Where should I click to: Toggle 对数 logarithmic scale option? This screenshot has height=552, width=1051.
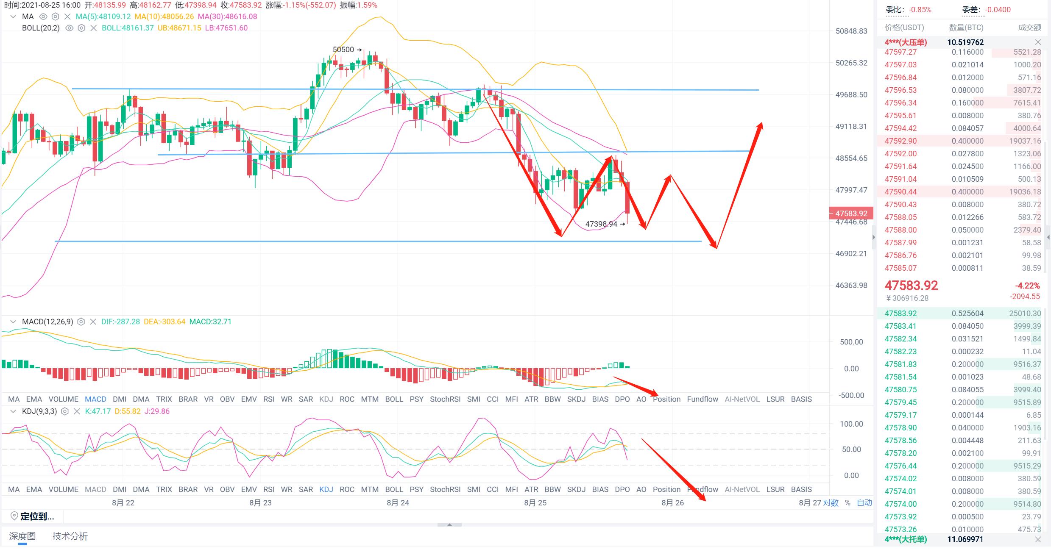point(831,503)
